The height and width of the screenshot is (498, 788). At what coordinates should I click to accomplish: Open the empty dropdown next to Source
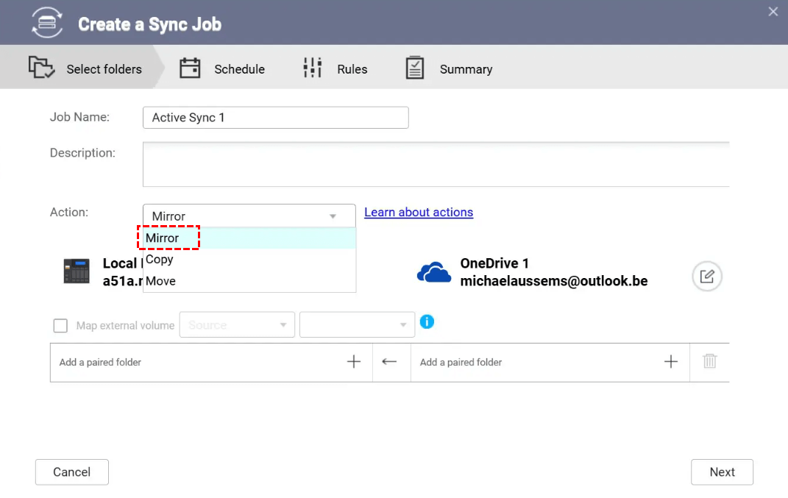356,325
